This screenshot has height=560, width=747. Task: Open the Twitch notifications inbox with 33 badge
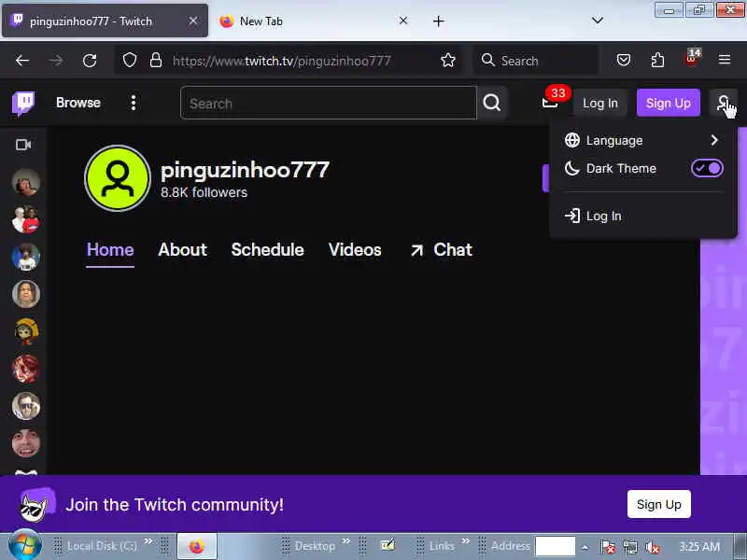point(550,103)
